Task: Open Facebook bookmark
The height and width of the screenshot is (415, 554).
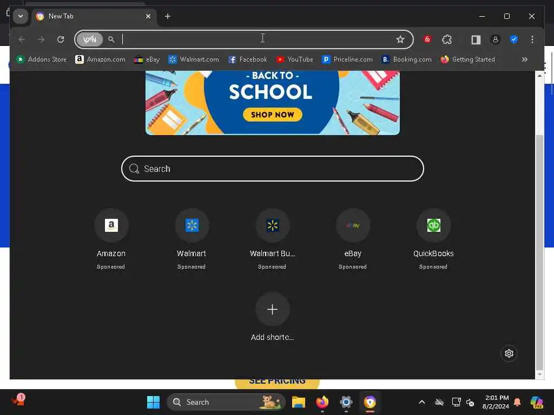Action: [x=248, y=59]
